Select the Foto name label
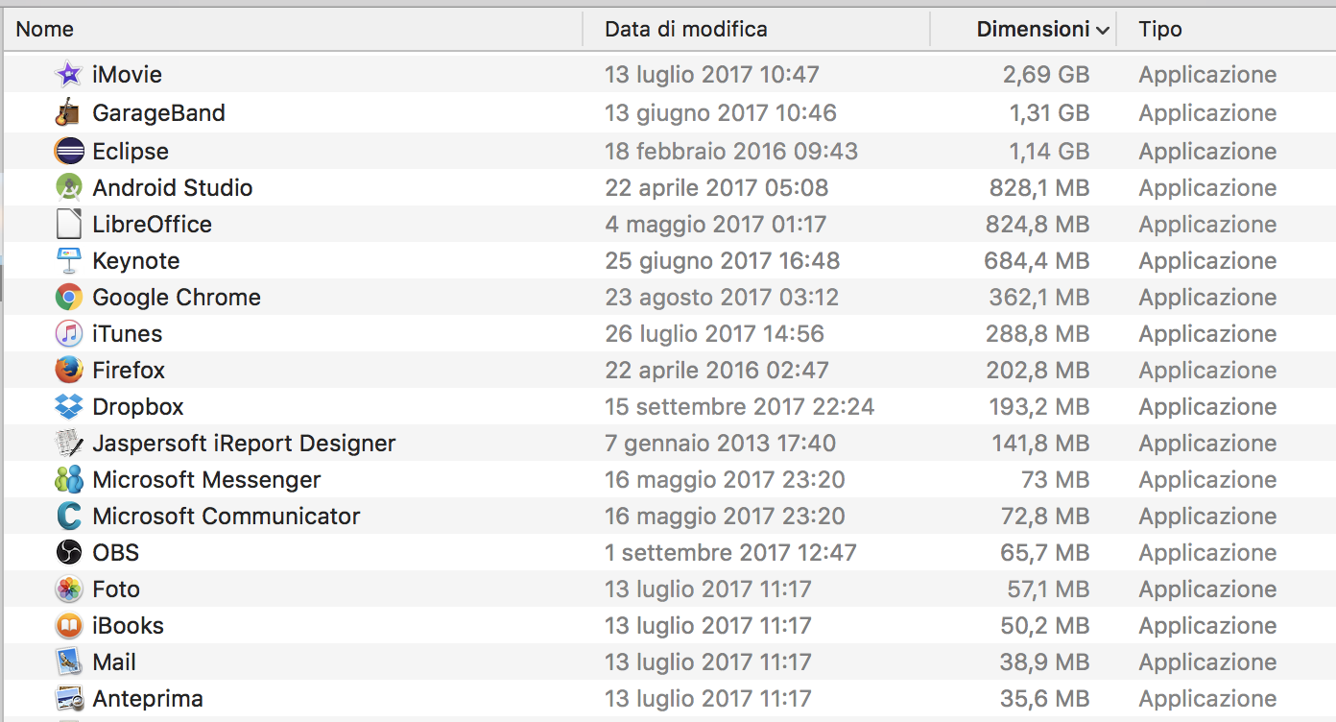This screenshot has height=722, width=1336. pyautogui.click(x=116, y=589)
